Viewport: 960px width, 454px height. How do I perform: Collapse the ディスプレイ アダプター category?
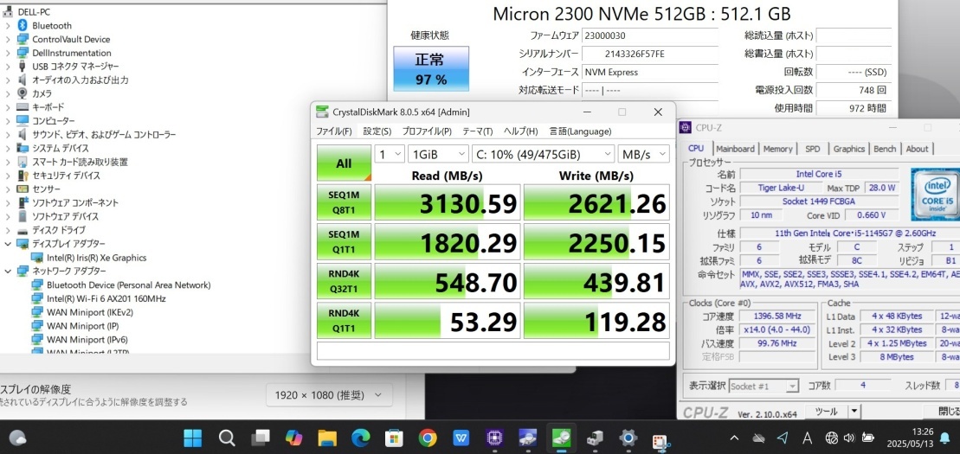pos(7,244)
